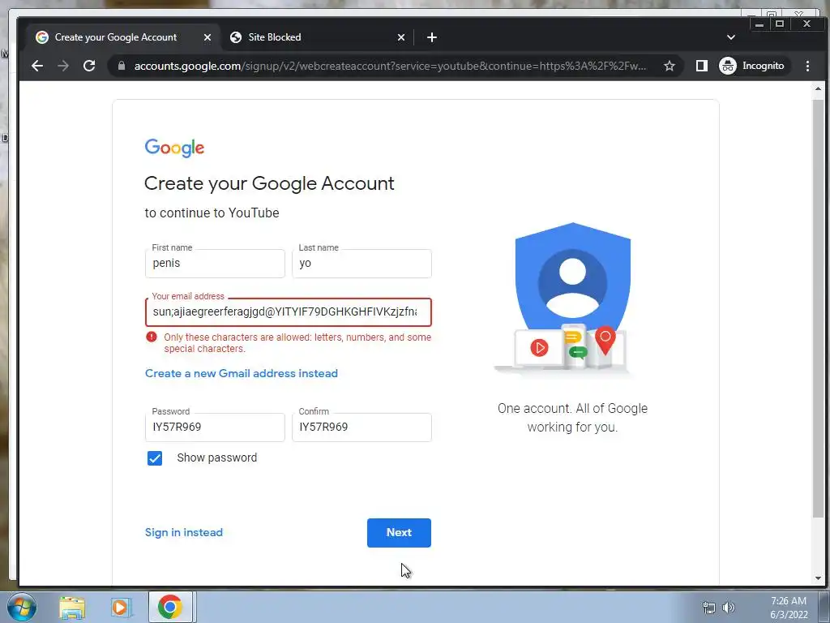Open the Windows Start menu orb
The image size is (830, 623).
(x=22, y=607)
